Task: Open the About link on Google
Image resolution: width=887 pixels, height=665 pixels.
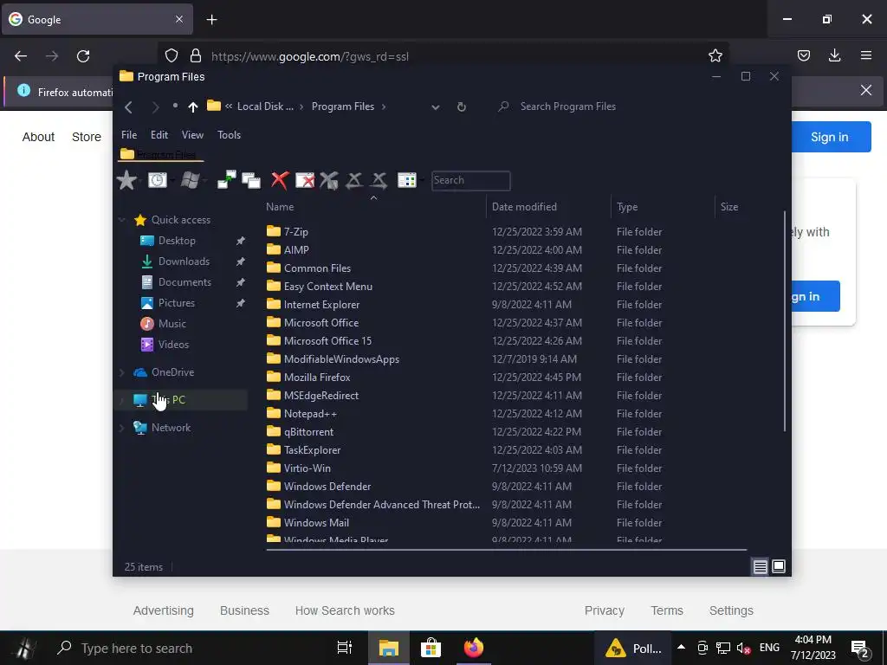Action: pos(38,138)
